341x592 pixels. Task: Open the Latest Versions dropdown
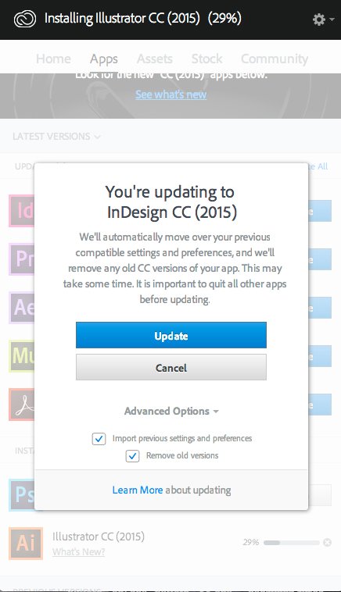56,137
